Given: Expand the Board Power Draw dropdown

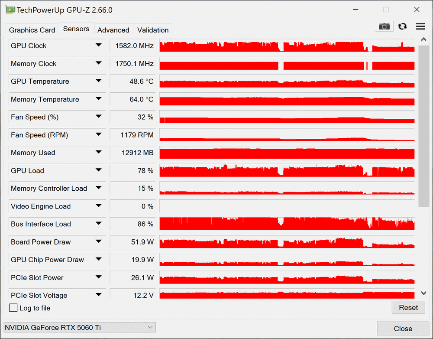Looking at the screenshot, I should (x=99, y=241).
